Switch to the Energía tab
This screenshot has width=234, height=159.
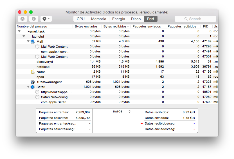pos(119,19)
